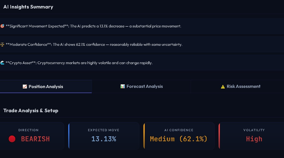Click the Moderate Confidence insight text

pos(94,44)
